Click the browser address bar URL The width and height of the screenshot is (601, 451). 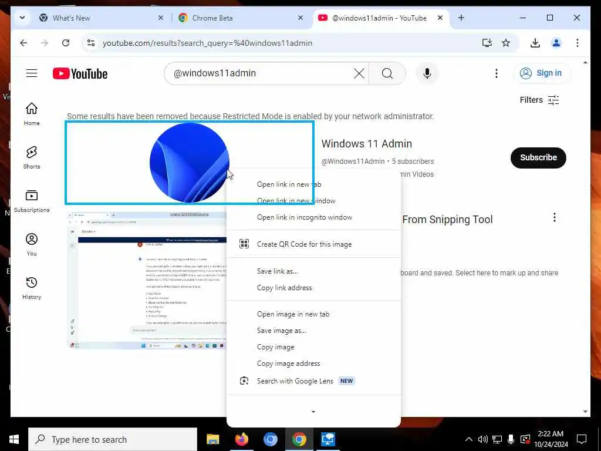pyautogui.click(x=207, y=43)
